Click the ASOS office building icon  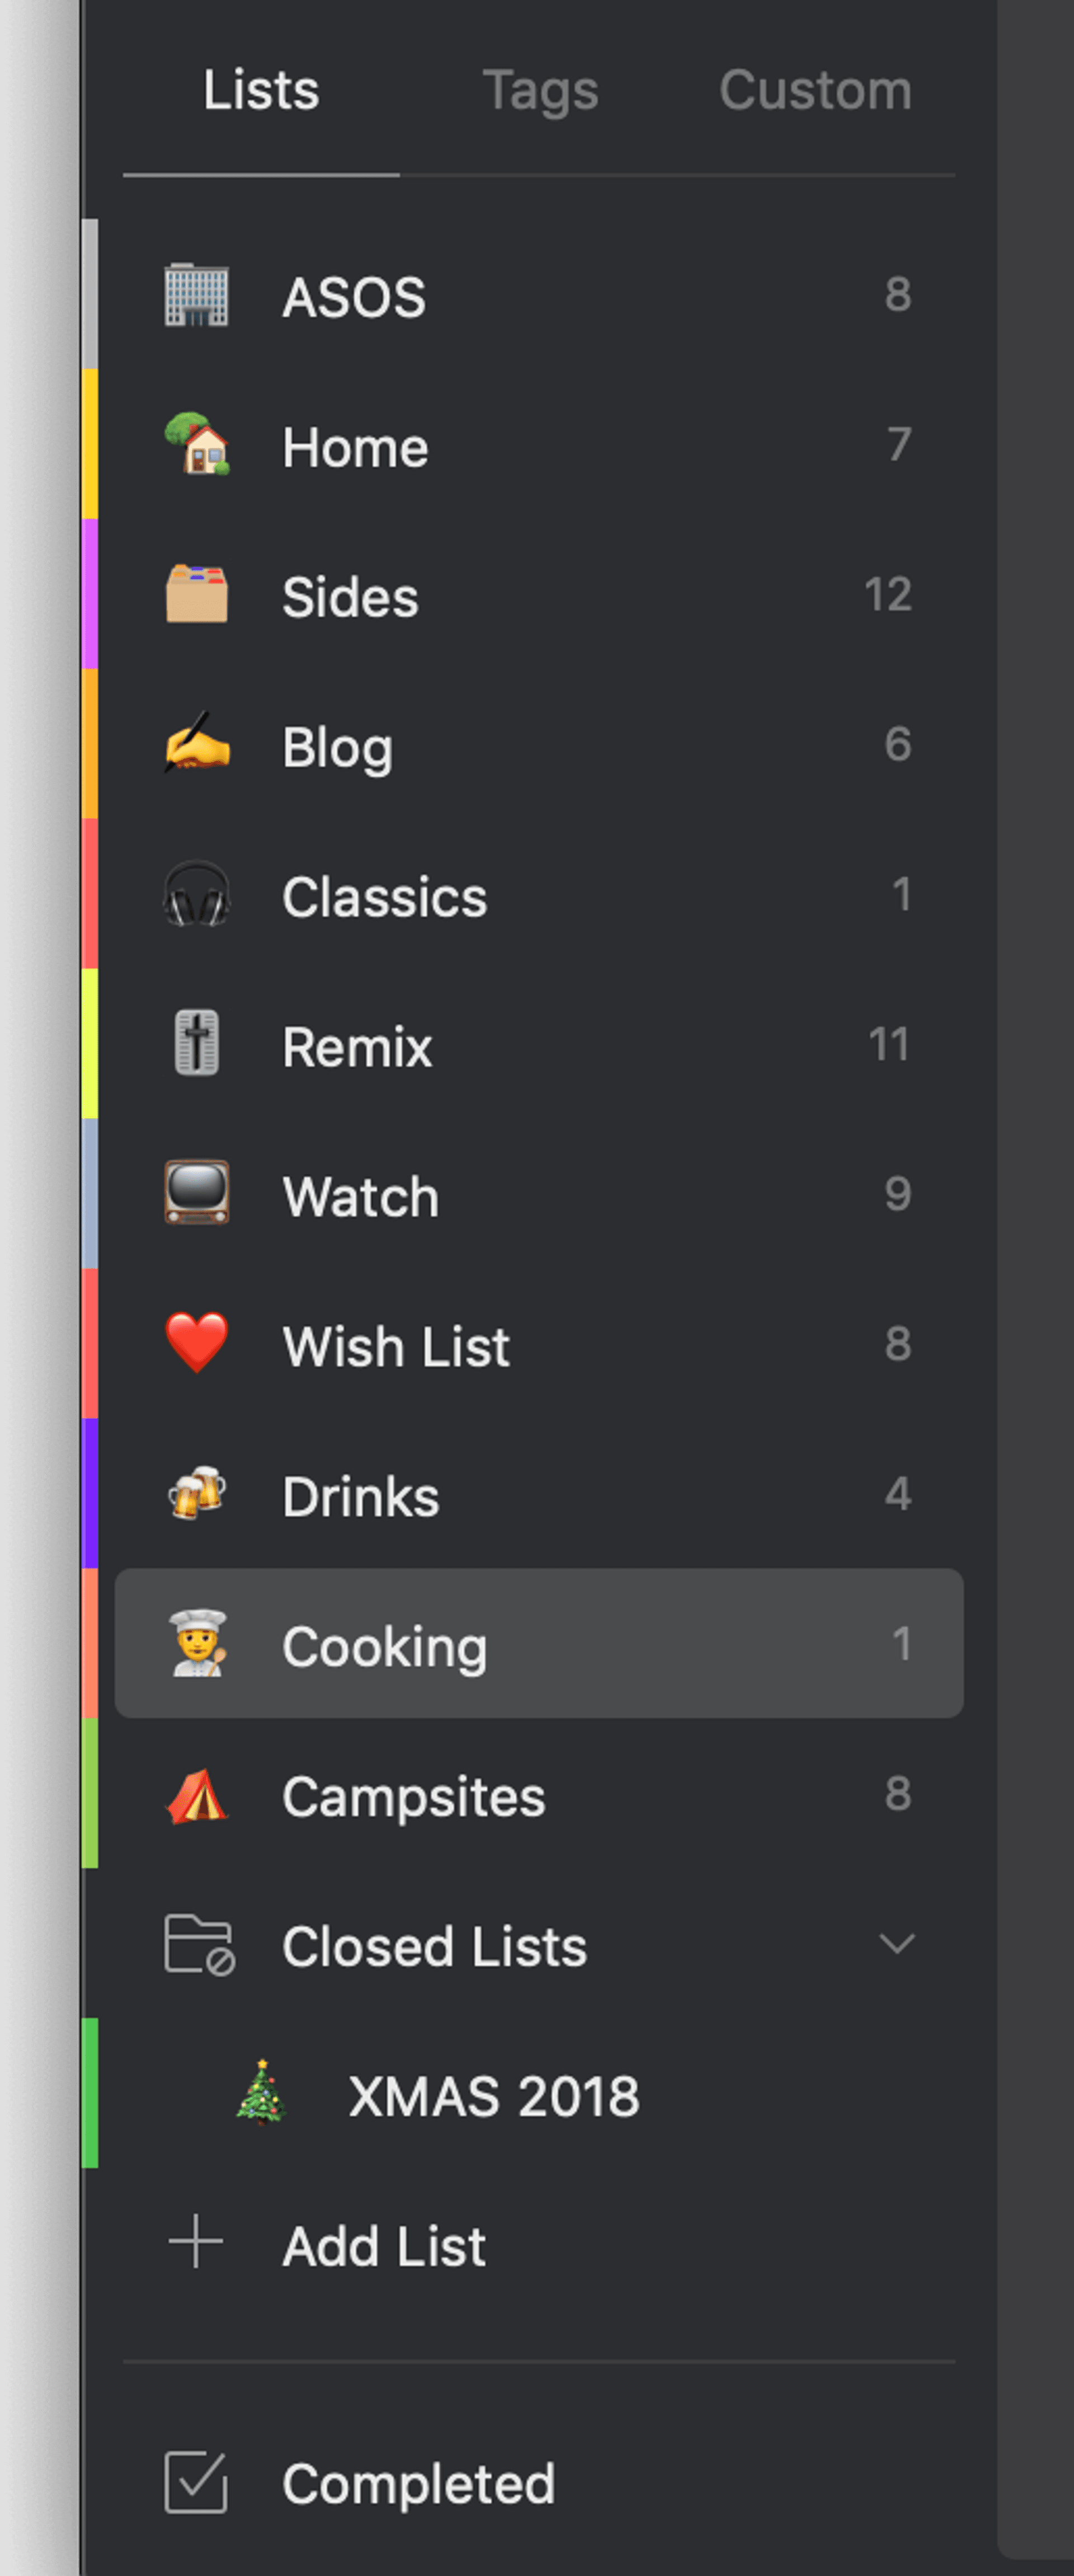(x=196, y=296)
